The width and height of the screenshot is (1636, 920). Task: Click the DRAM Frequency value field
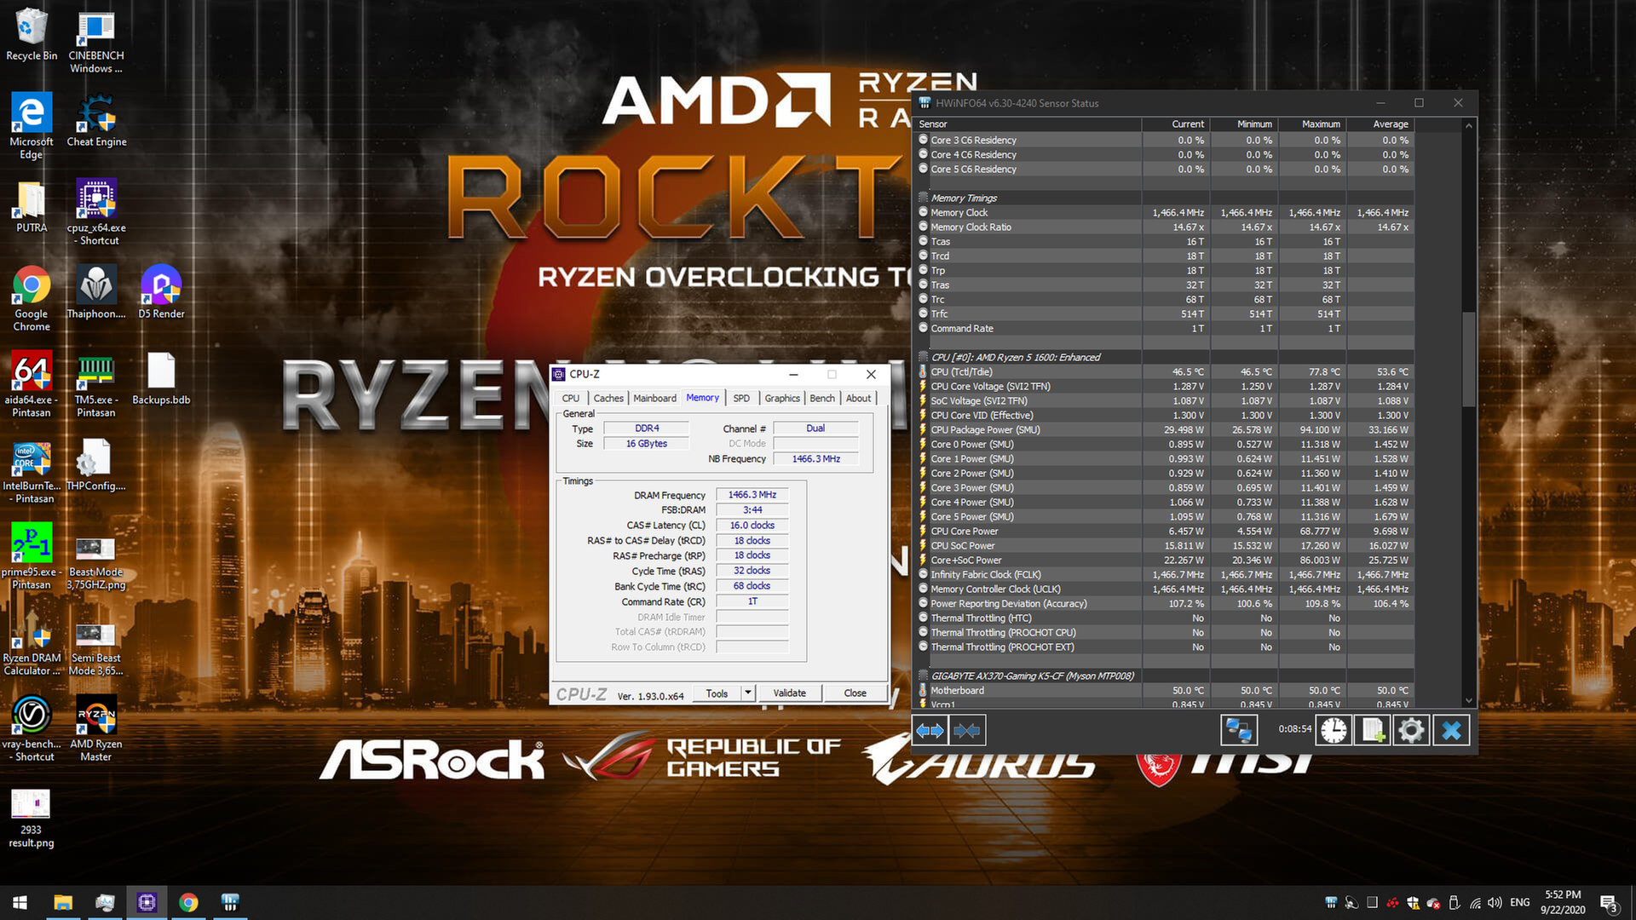[752, 495]
